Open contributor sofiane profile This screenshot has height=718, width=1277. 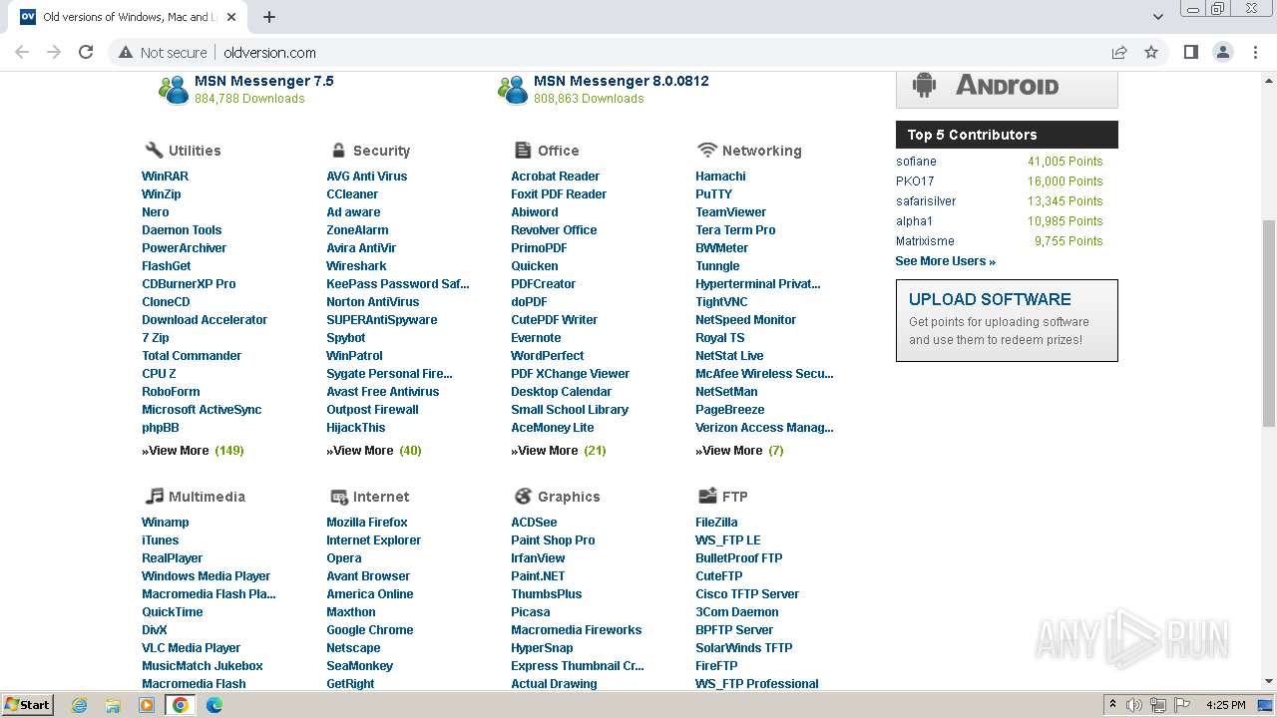click(916, 162)
